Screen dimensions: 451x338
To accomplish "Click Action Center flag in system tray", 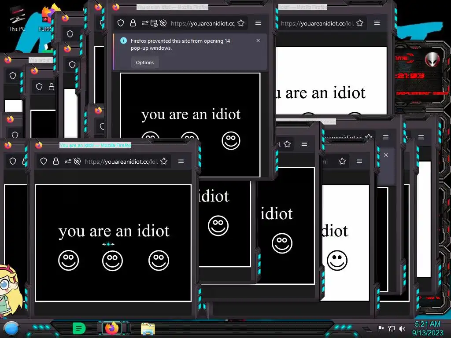I will tap(381, 328).
